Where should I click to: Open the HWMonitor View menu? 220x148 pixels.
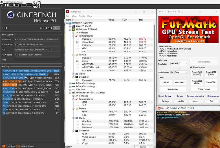(x=74, y=16)
